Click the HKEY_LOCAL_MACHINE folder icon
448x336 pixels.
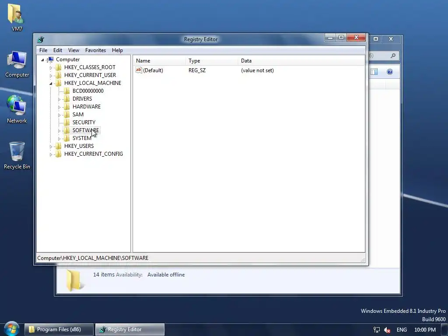[58, 83]
